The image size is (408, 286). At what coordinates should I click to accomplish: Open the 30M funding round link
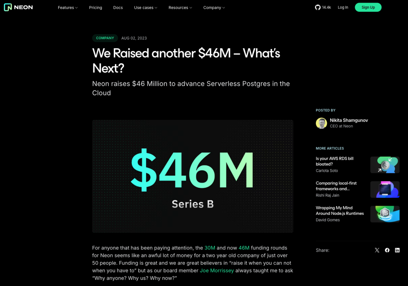pyautogui.click(x=210, y=248)
